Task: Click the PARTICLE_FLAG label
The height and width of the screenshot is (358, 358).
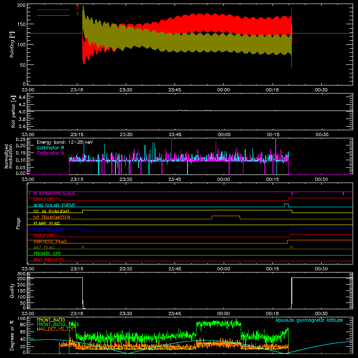Action: (x=50, y=242)
